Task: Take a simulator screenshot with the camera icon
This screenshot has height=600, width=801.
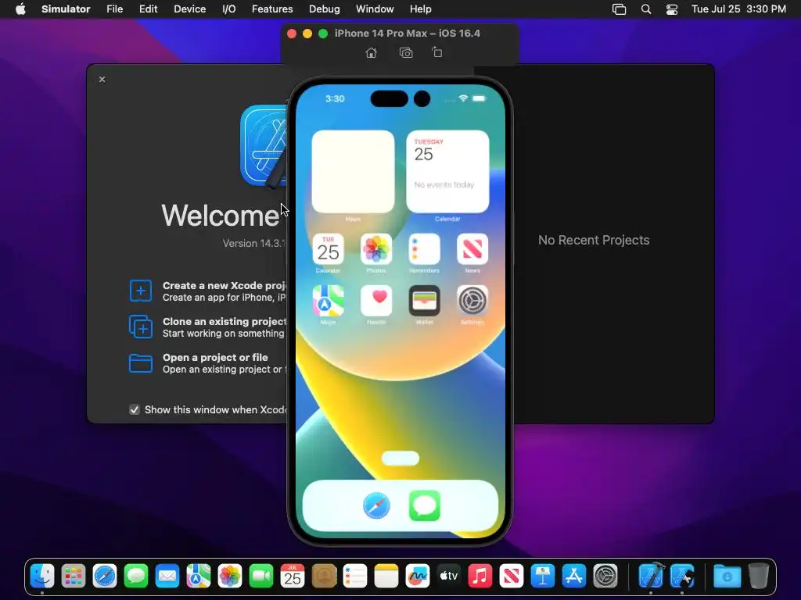Action: point(406,52)
